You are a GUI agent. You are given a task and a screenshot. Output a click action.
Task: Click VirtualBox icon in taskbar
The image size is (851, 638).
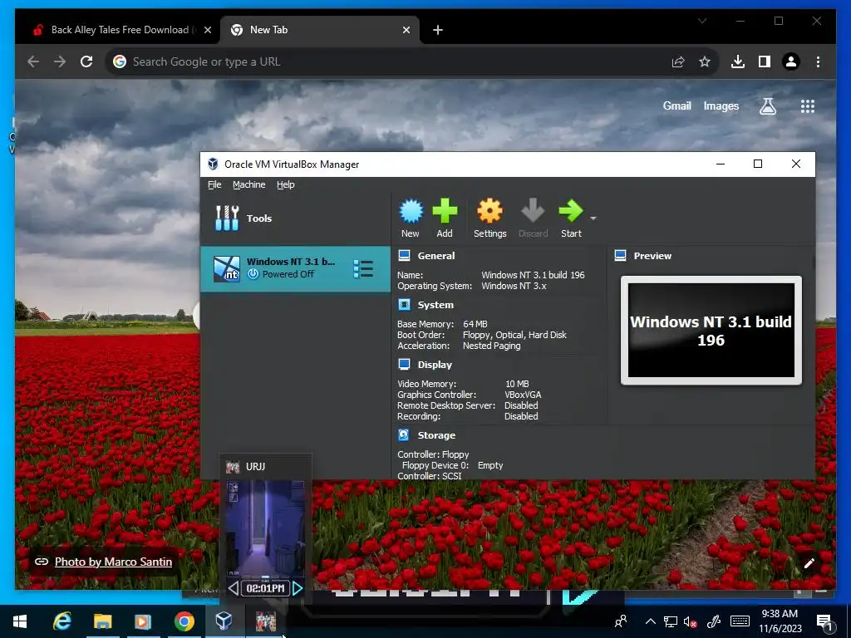(x=224, y=621)
